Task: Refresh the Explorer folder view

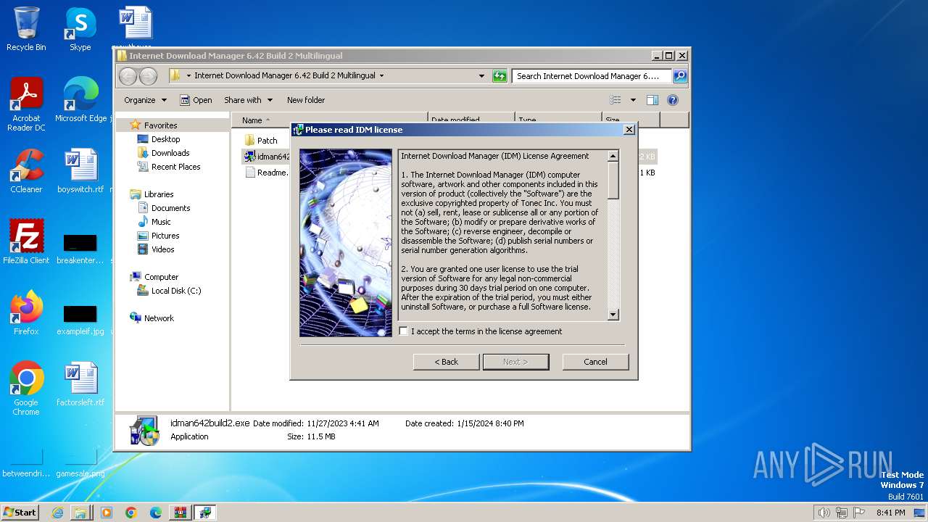Action: click(500, 76)
